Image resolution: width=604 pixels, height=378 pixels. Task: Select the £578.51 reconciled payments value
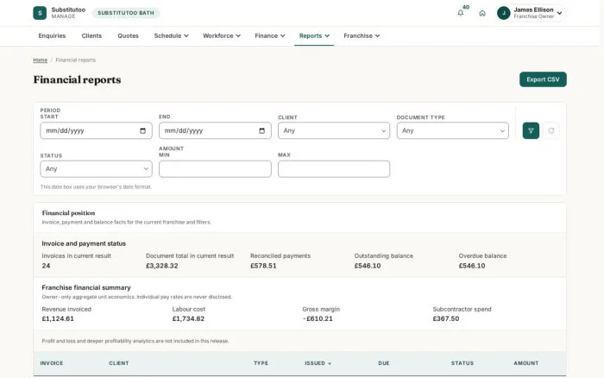(263, 266)
